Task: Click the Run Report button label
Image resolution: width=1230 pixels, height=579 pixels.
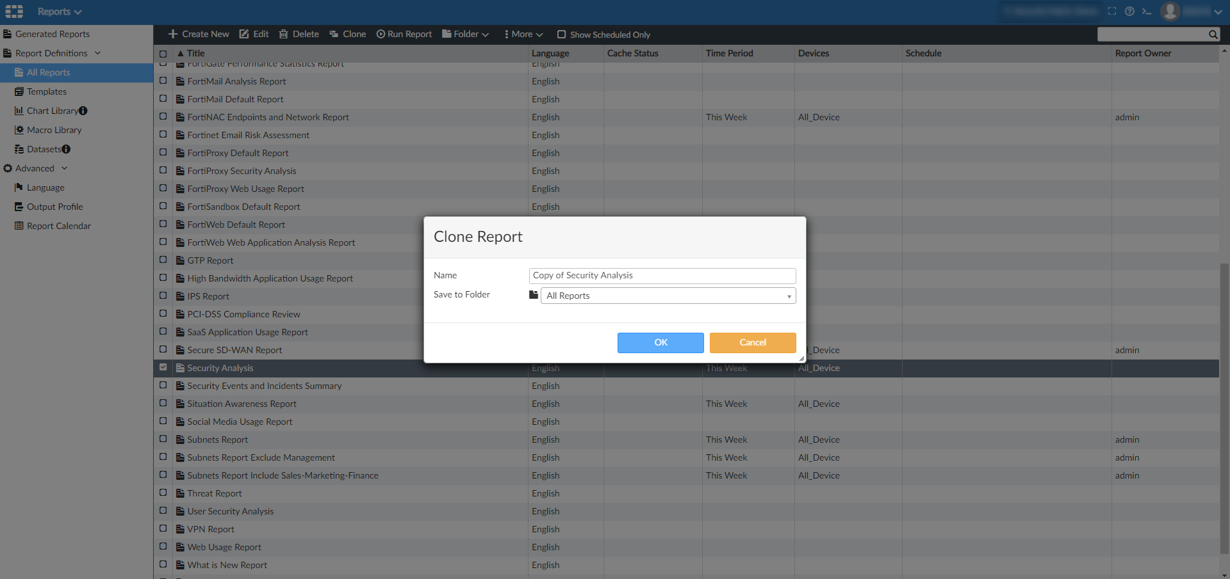Action: tap(409, 34)
